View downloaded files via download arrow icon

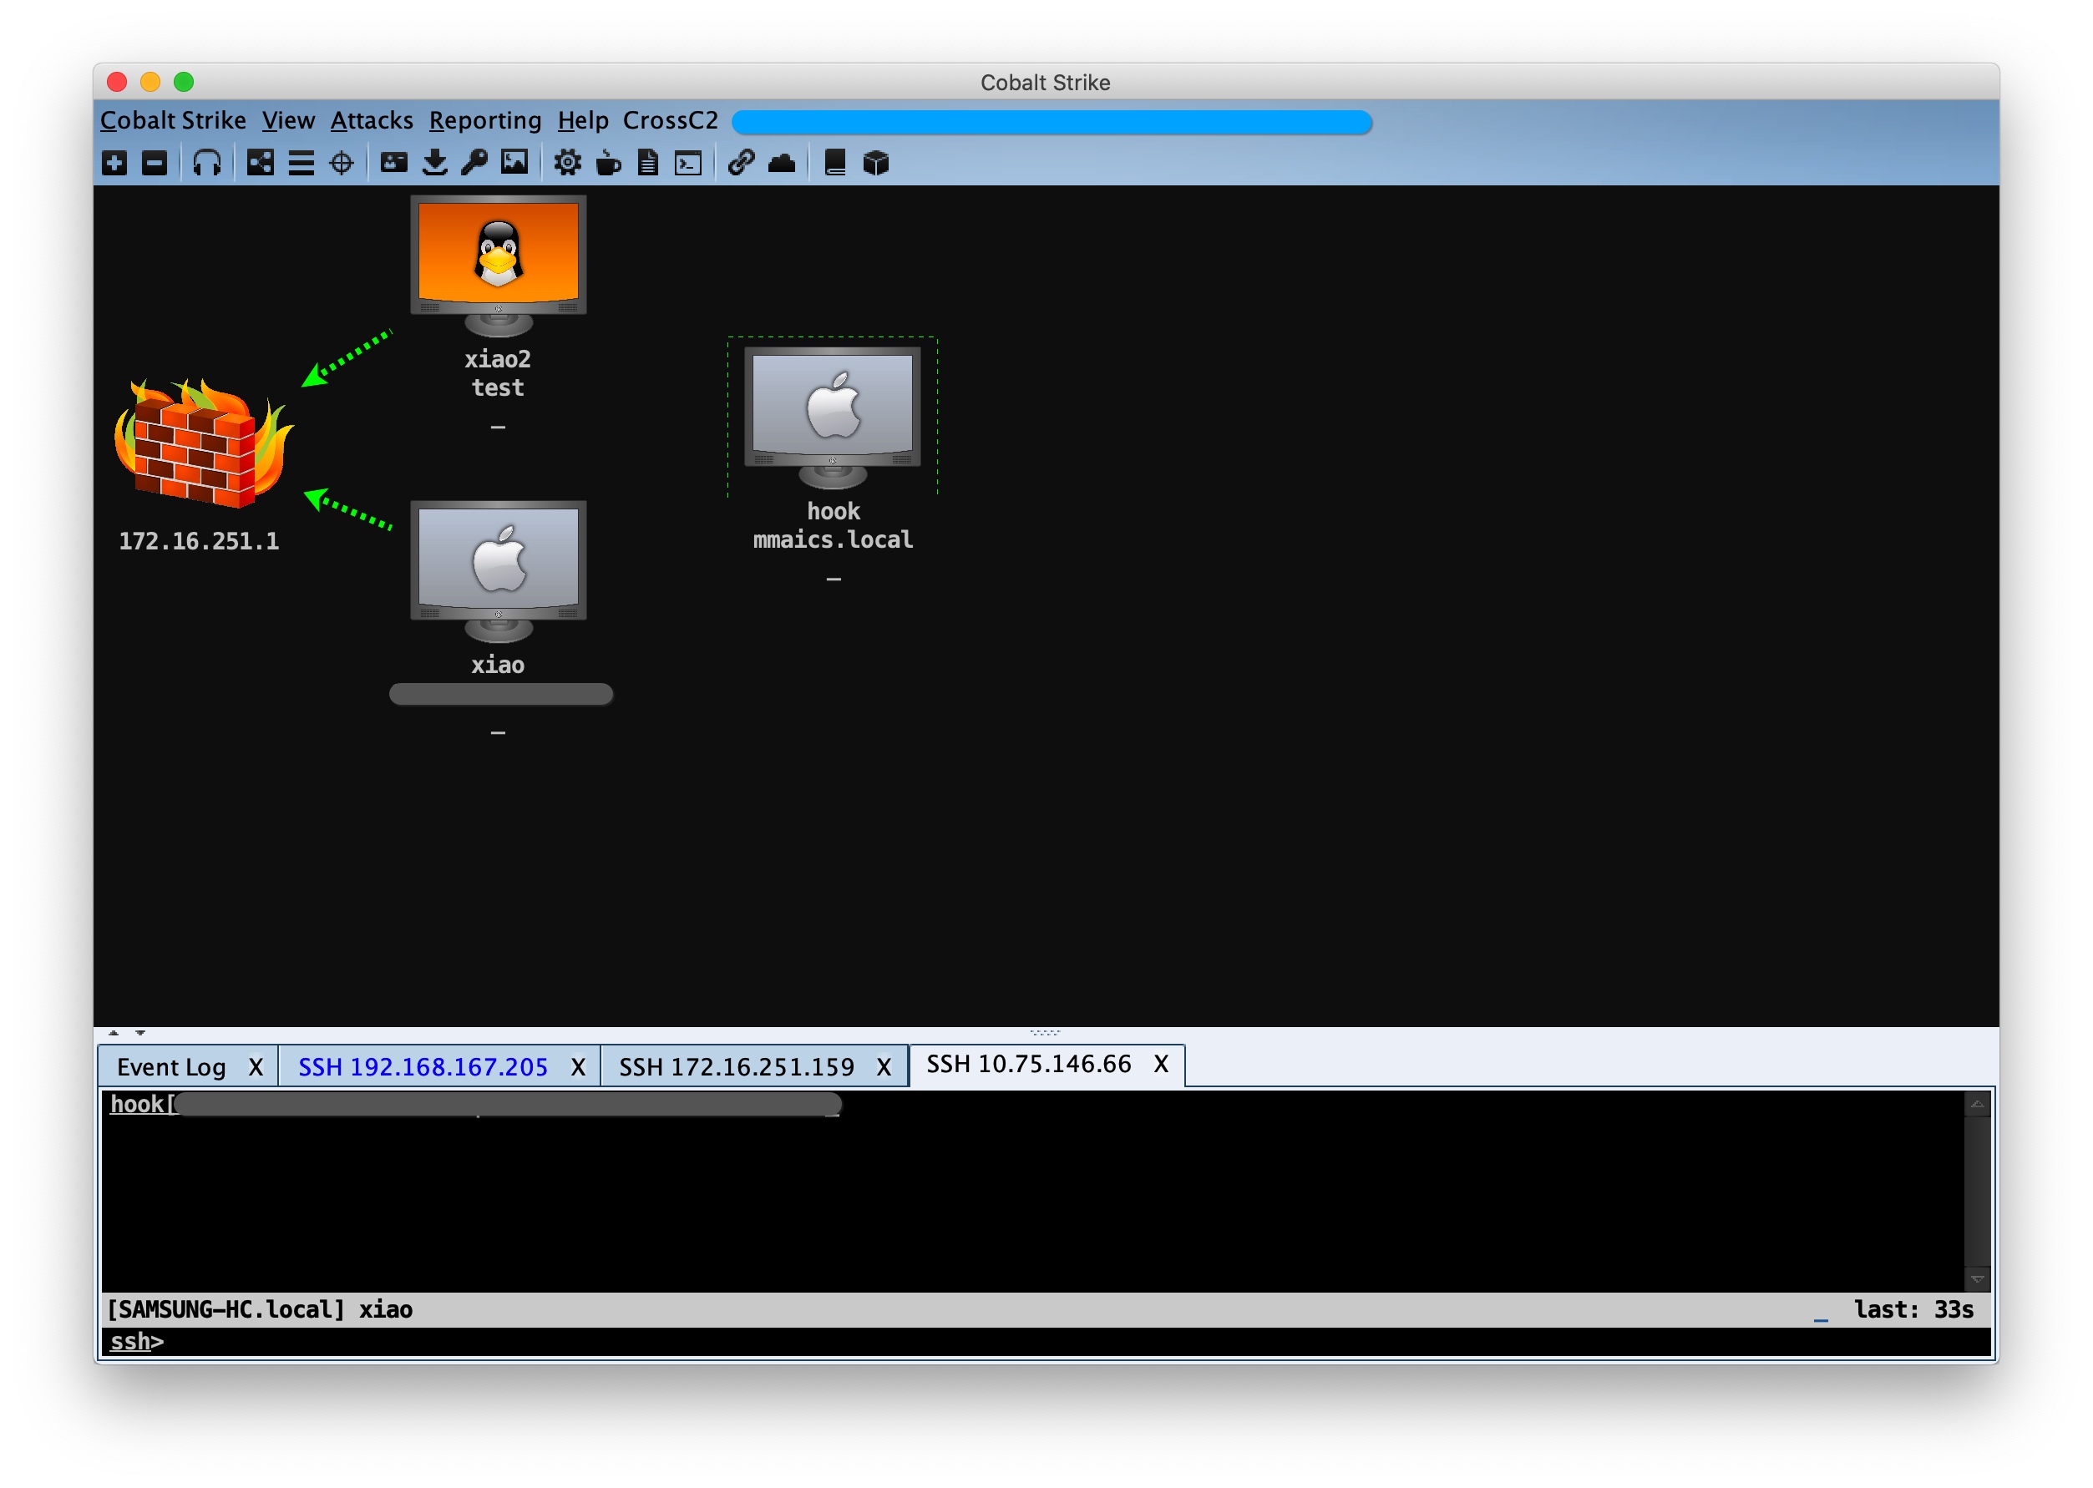434,163
